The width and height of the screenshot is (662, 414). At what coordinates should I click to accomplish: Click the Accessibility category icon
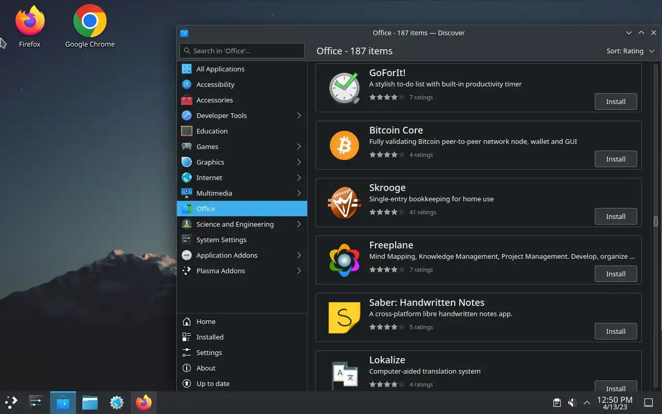[187, 84]
